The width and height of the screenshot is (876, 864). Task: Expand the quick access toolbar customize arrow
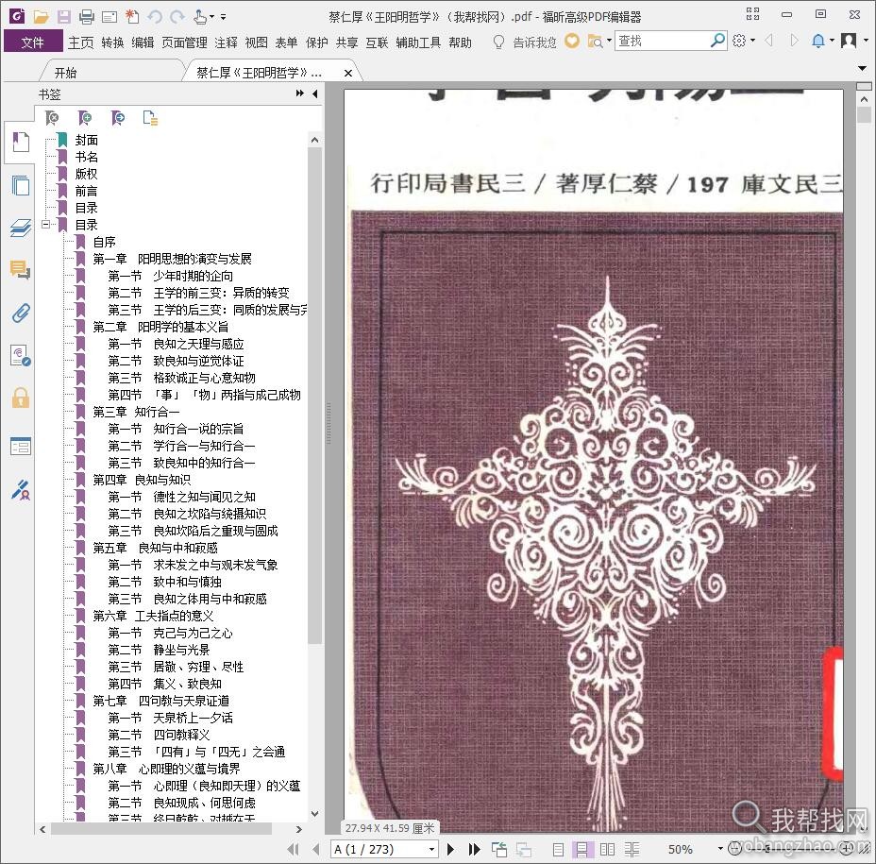[x=223, y=17]
